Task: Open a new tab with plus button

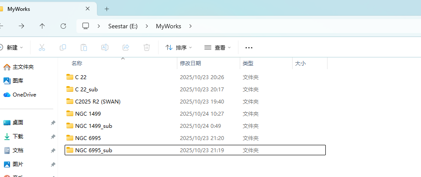Action: click(x=107, y=9)
